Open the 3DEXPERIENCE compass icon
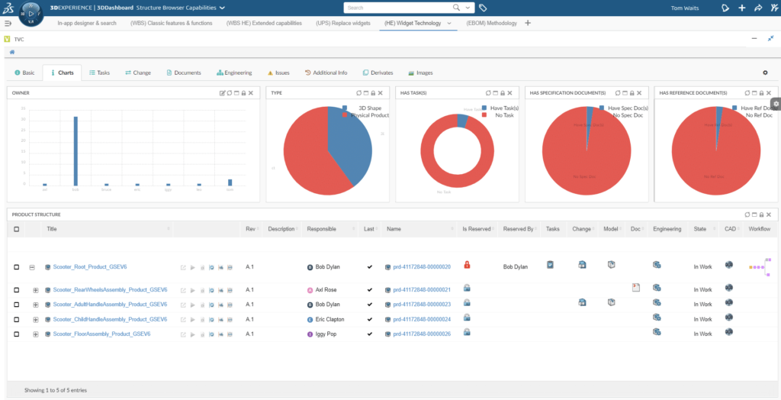Viewport: 781px width, 400px height. [x=31, y=14]
